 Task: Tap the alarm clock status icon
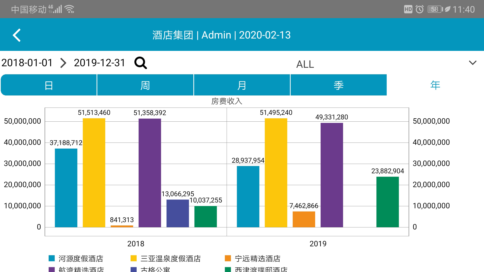click(419, 9)
